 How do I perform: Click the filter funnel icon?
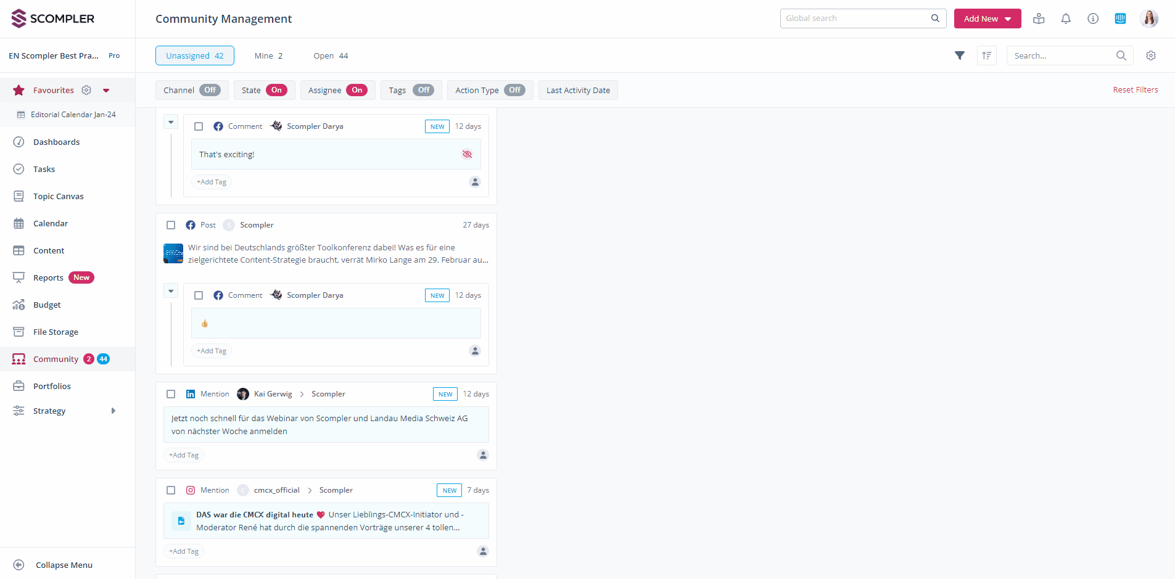[960, 55]
